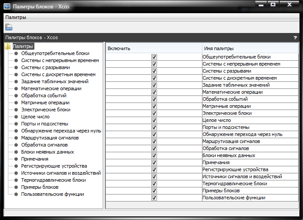Uncheck Обработка сигналов checkbox
The image size is (303, 220).
click(154, 148)
